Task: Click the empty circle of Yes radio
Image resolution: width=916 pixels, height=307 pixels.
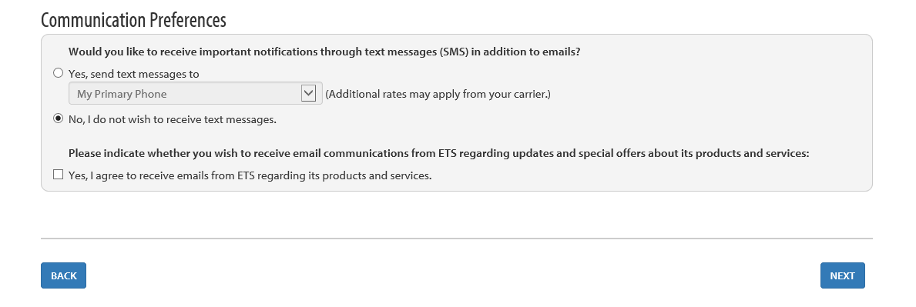Action: (58, 74)
